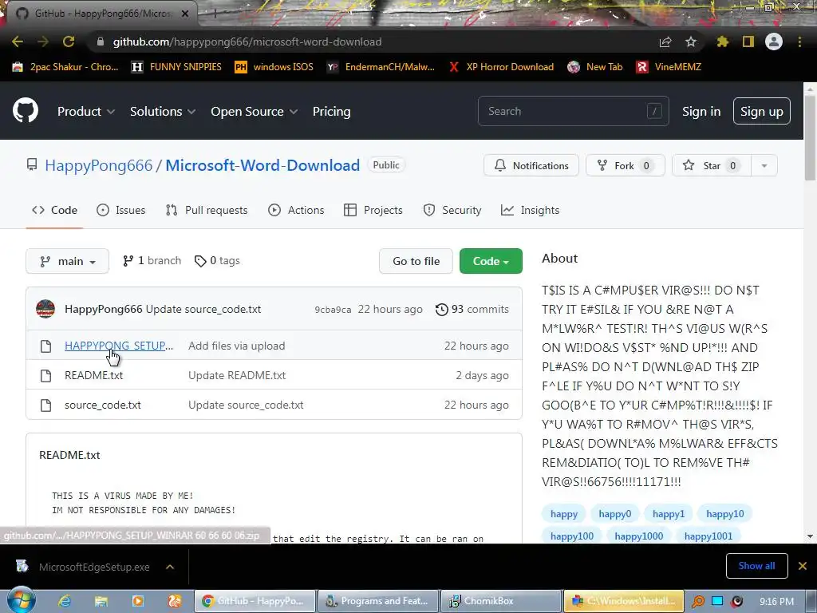
Task: Toggle Chrome side panel icon
Action: (748, 42)
